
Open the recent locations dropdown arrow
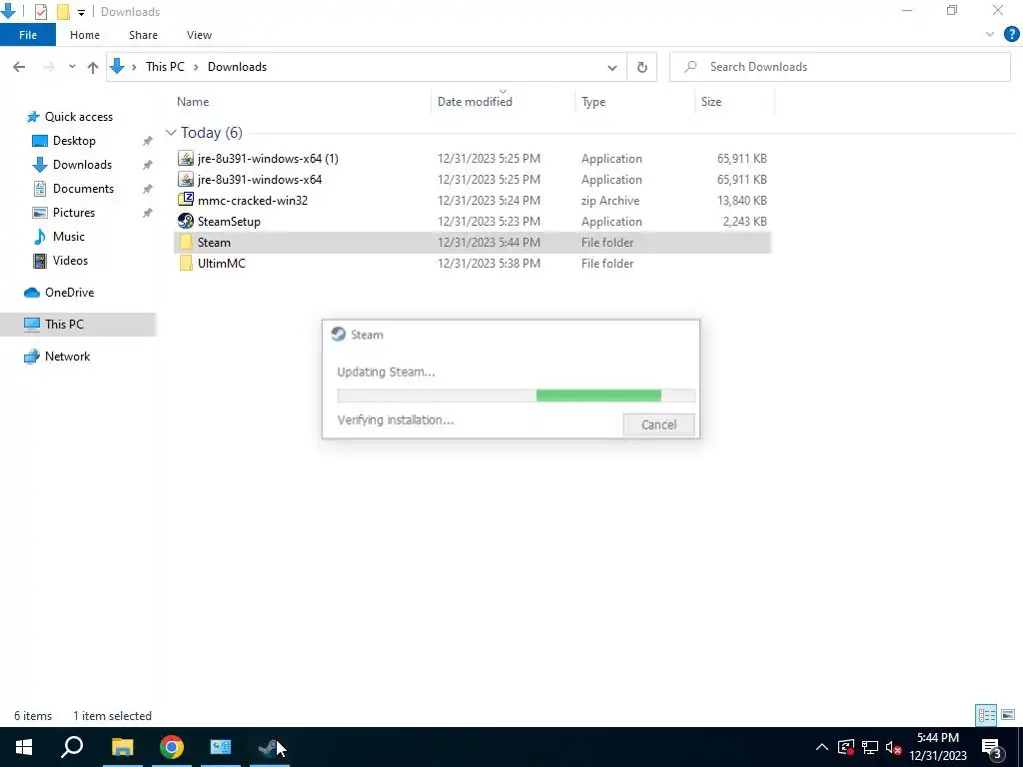(72, 67)
